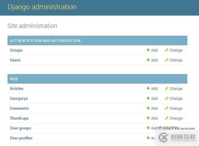Open the Articles model list
Viewport: 199px width, 146px height.
pos(16,88)
